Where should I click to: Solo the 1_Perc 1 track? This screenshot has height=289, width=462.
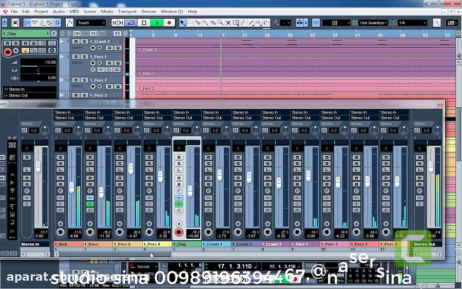[x=84, y=56]
